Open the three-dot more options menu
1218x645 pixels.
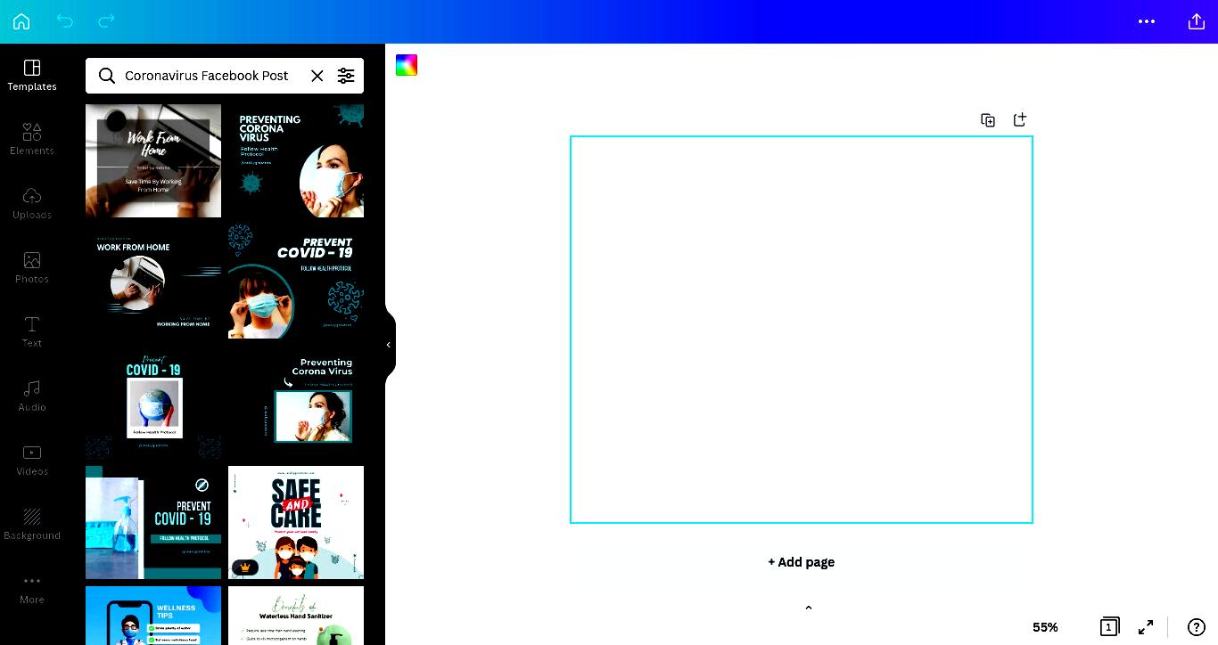(1147, 21)
